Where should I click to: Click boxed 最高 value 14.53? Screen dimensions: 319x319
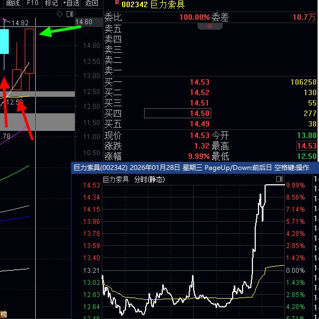(307, 146)
